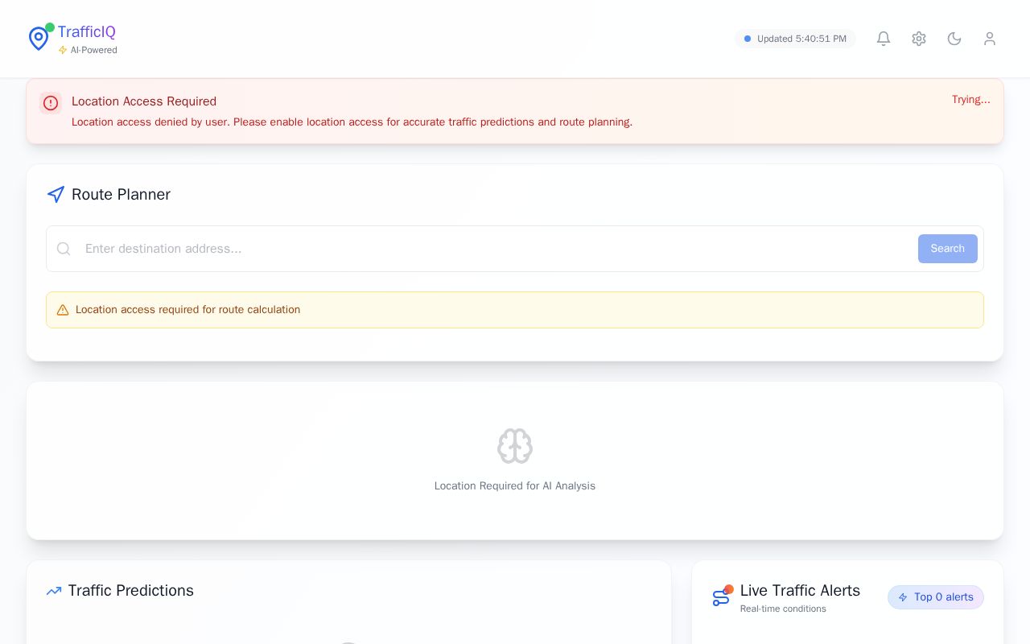Screen dimensions: 1030x644
Task: Click the 'Location access denied by user' message
Action: (x=352, y=122)
